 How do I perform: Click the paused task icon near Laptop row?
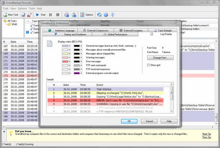(x=28, y=32)
